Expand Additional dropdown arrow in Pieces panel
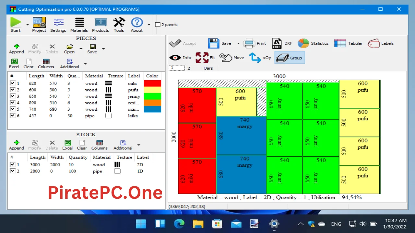Viewport: 415px width, 233px height. [x=85, y=64]
